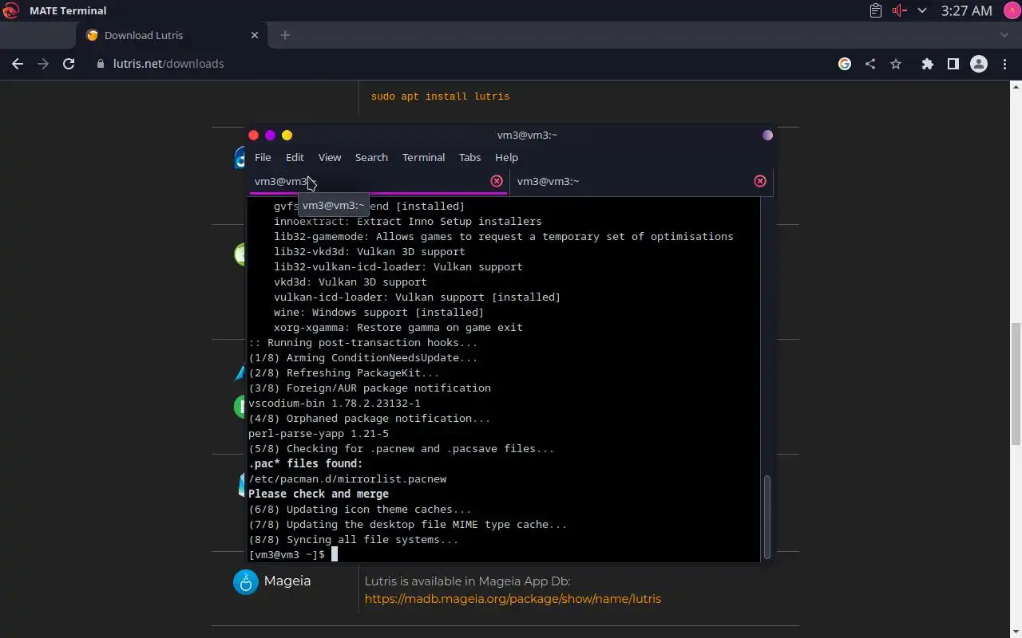Open the browser three-dot menu
1022x638 pixels.
tap(1004, 64)
